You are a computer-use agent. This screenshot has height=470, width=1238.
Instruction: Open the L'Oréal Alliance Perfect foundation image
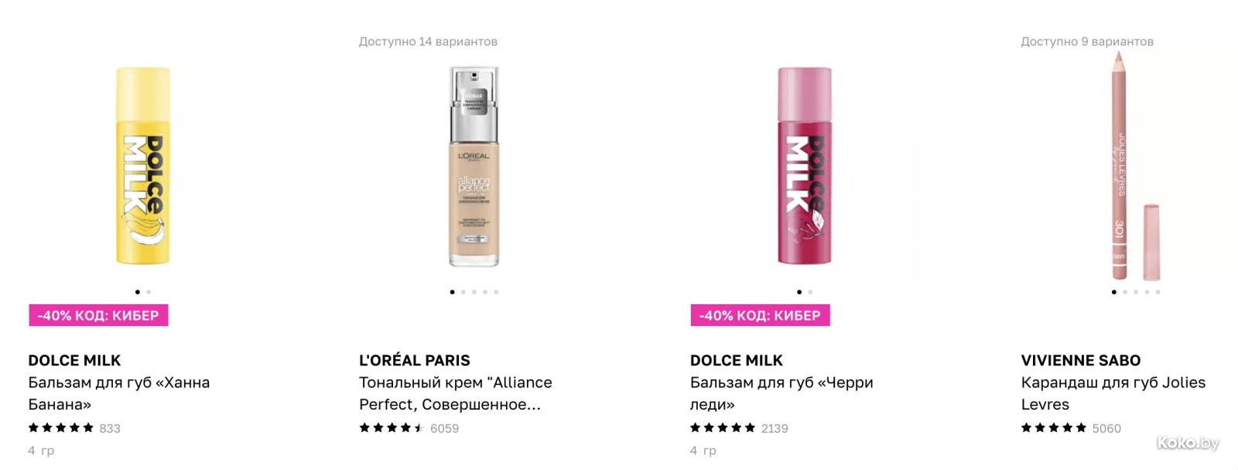point(474,166)
